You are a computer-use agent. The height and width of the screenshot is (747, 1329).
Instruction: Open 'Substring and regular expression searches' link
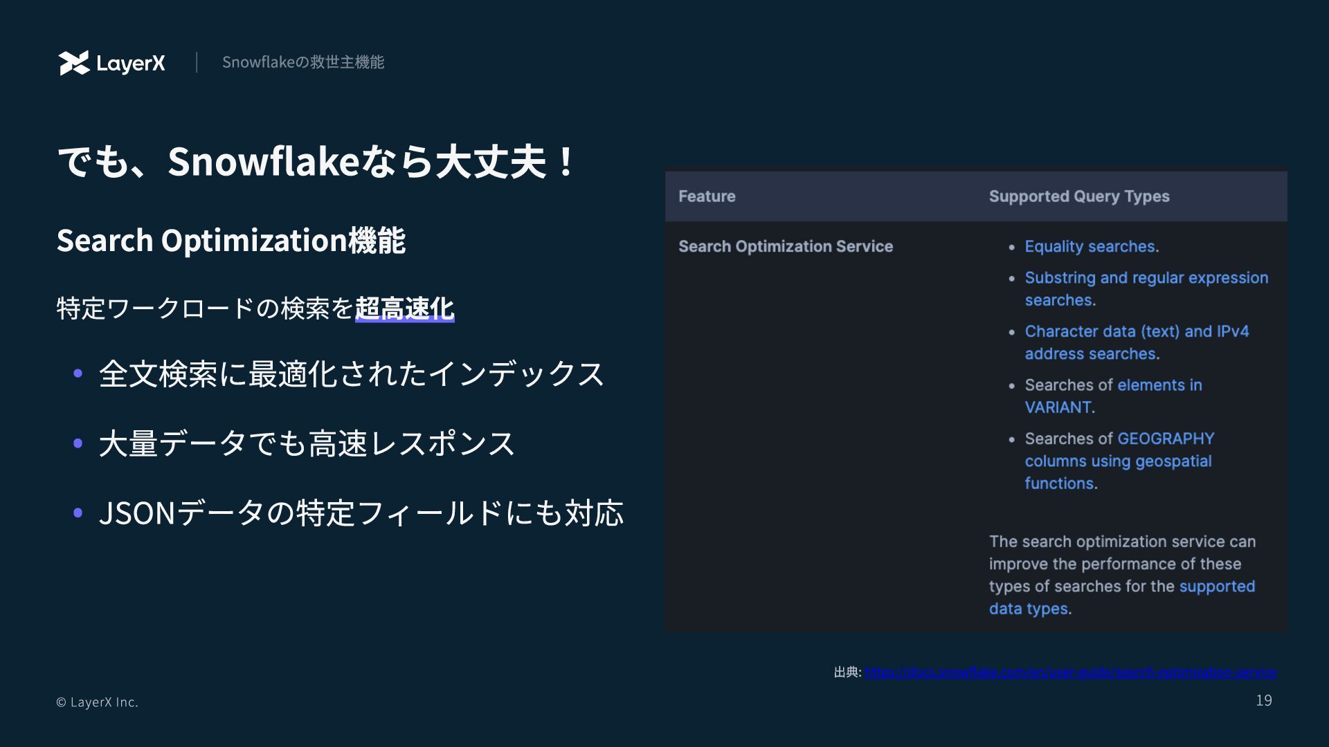pyautogui.click(x=1146, y=289)
